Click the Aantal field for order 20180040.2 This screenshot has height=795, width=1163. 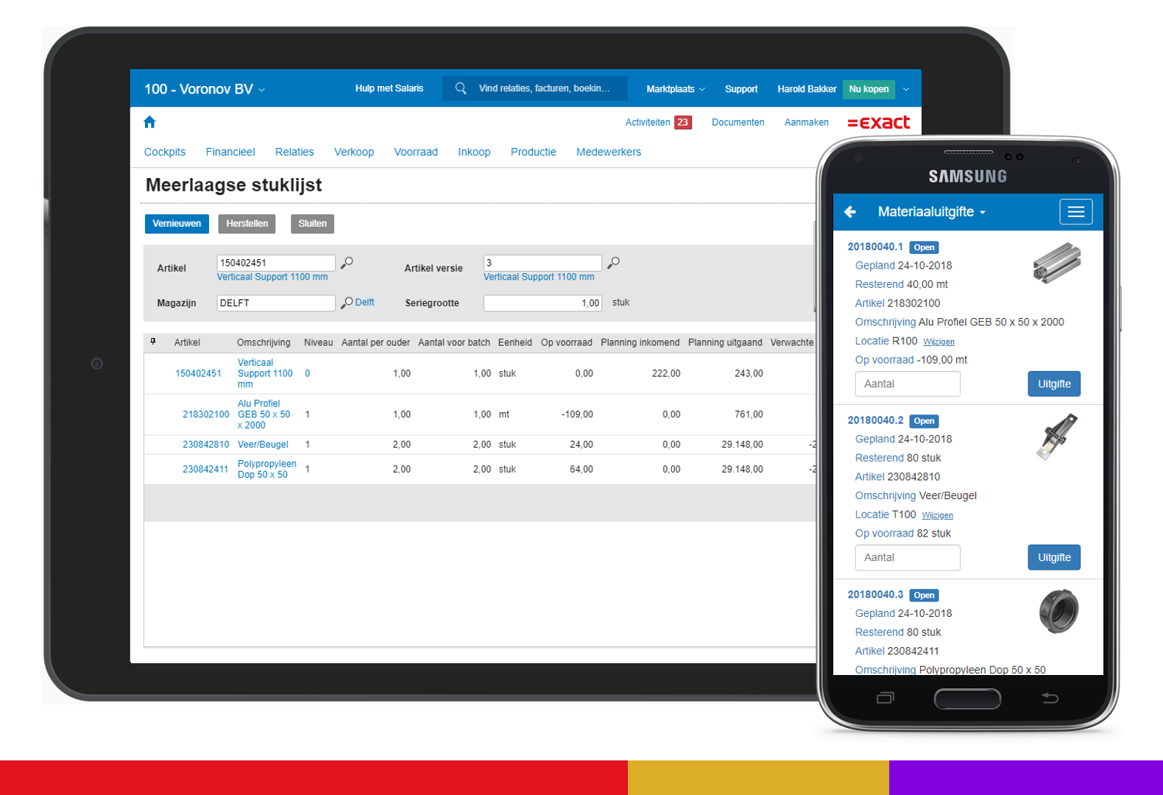[x=907, y=558]
